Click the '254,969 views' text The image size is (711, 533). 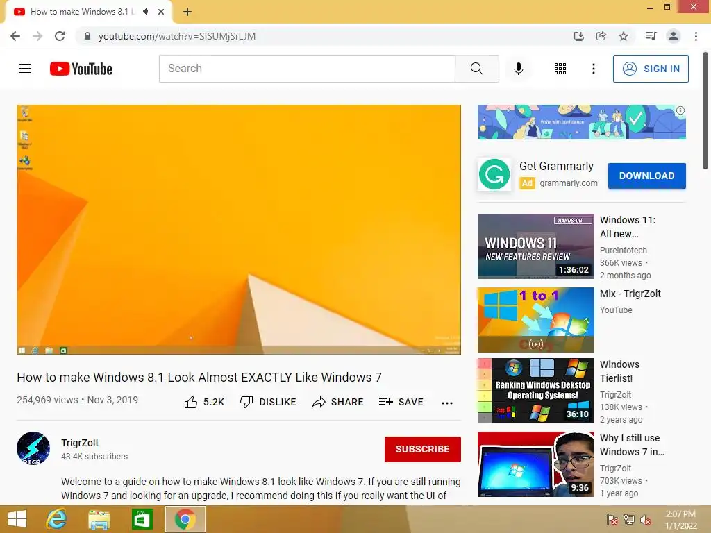(47, 400)
